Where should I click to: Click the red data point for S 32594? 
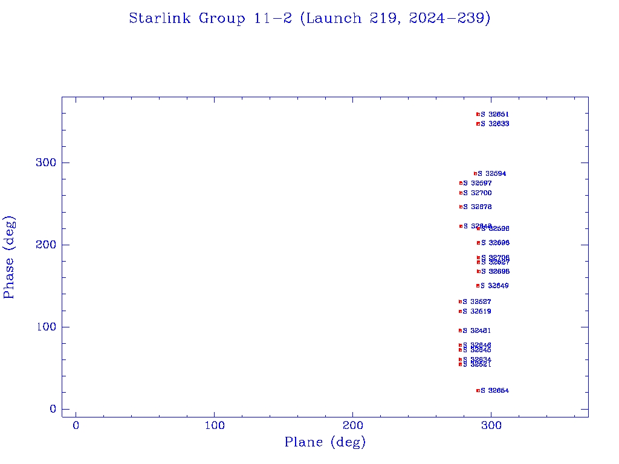(475, 173)
